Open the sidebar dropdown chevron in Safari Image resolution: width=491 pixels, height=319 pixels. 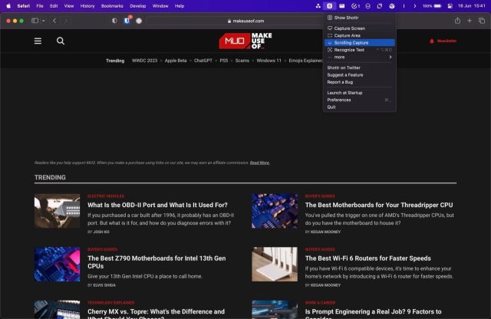(43, 21)
